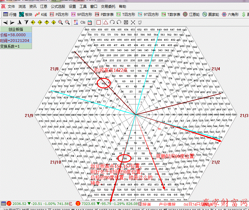Viewport: 249px width, 210px height.
Task: Click the Cls clear toolbar button
Action: [83, 22]
